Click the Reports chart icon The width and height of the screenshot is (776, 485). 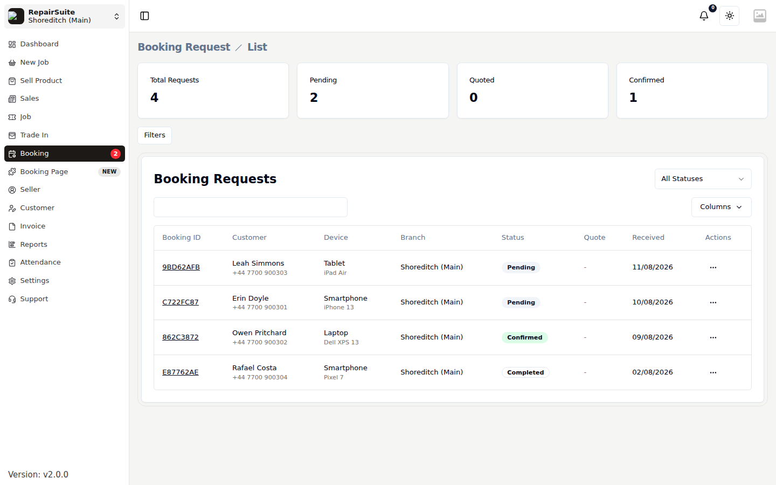[x=12, y=245]
